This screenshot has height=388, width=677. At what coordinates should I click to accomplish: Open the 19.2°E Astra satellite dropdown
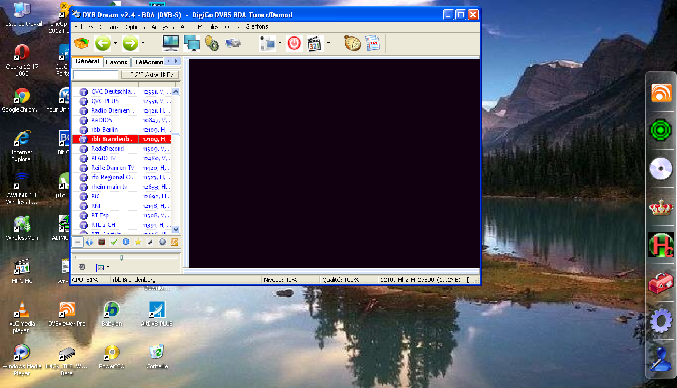pyautogui.click(x=150, y=75)
